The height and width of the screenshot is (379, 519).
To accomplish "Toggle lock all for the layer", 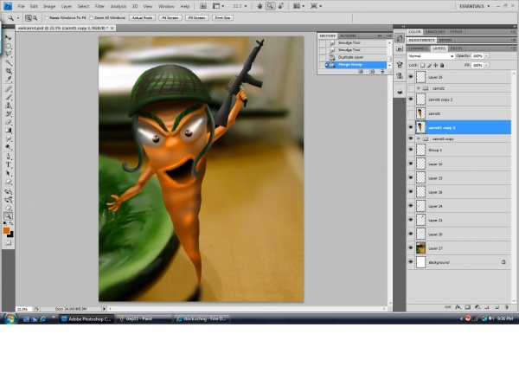I will [442, 65].
